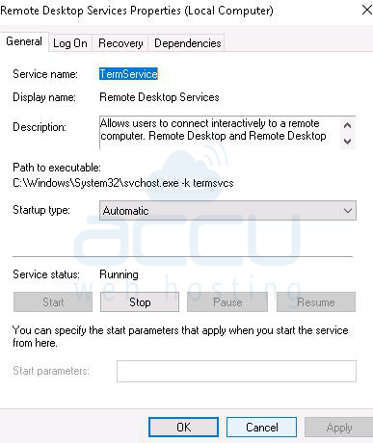The width and height of the screenshot is (373, 443).
Task: Open the Dependencies tab
Action: (x=187, y=43)
